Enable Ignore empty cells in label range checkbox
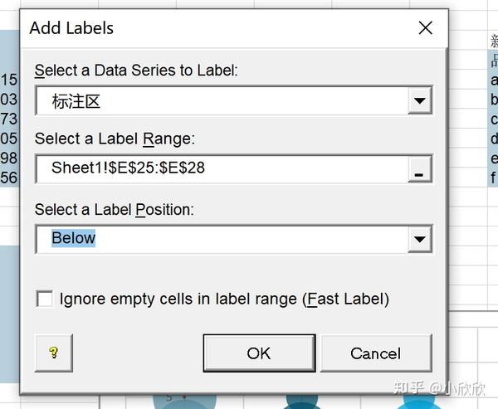498x409 pixels. pos(45,299)
